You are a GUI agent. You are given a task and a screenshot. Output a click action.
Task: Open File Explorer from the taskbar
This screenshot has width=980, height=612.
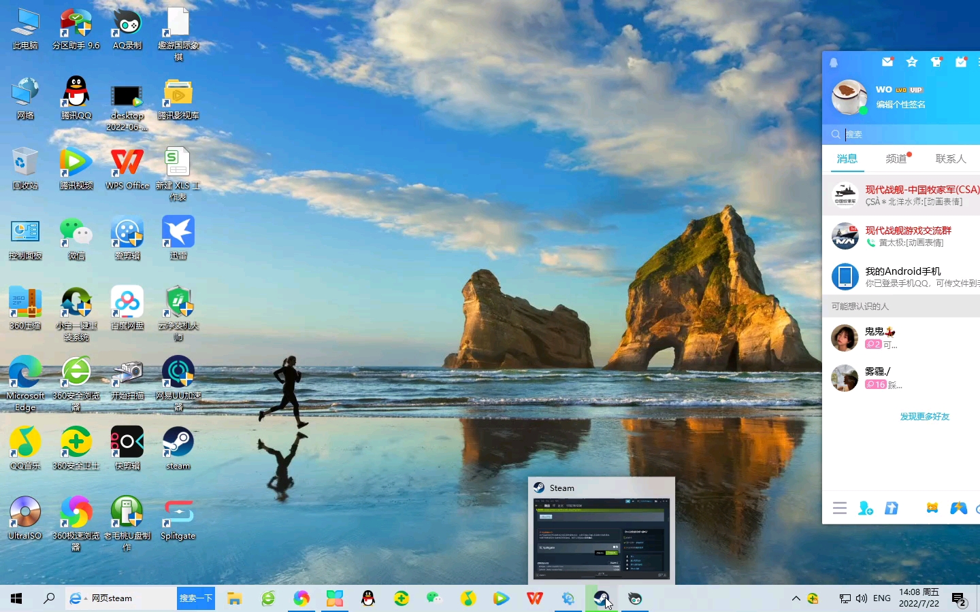(x=235, y=598)
